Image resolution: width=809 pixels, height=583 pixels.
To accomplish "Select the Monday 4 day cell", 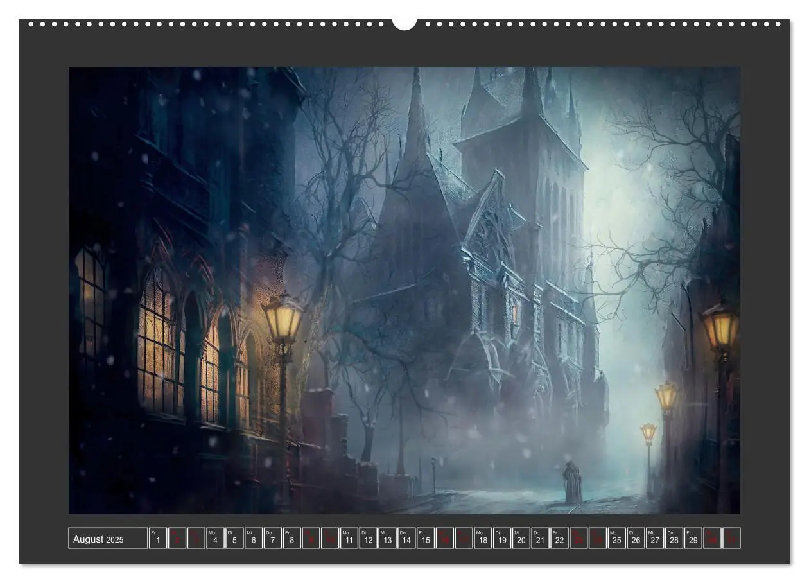I will click(215, 539).
